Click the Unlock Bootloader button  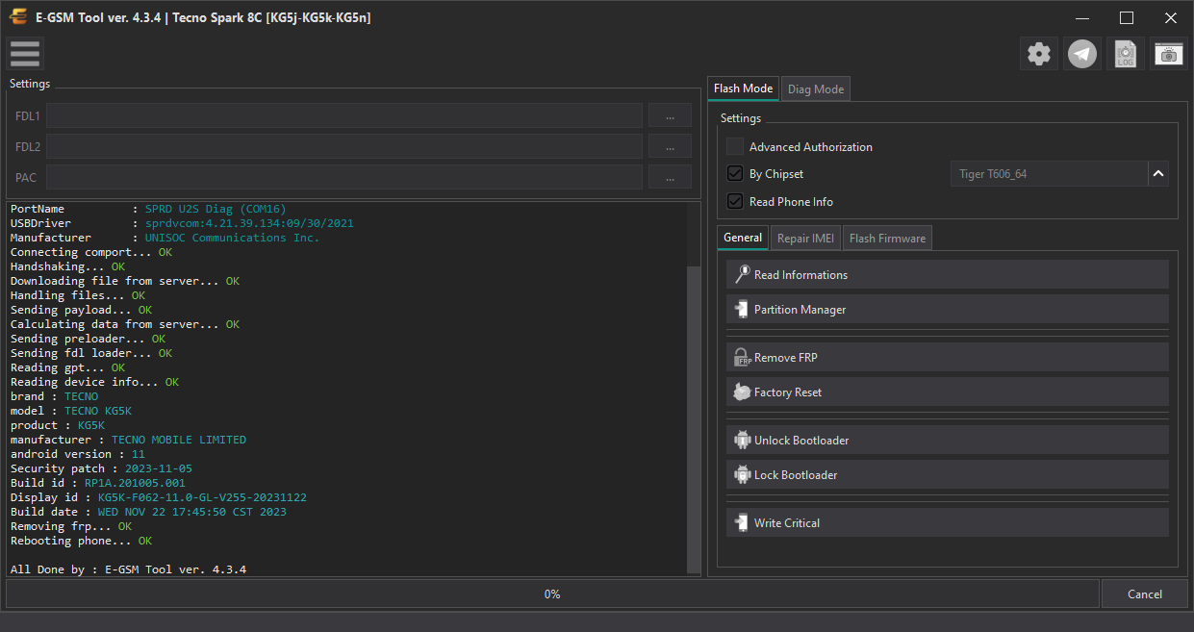click(948, 440)
